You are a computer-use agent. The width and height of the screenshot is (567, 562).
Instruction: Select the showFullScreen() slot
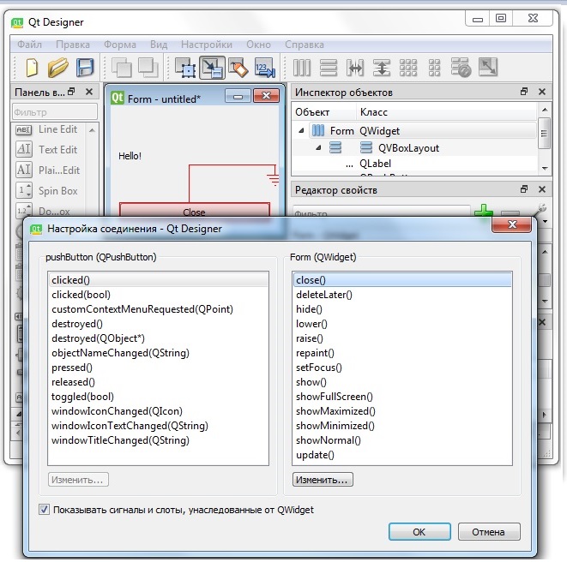coord(402,397)
